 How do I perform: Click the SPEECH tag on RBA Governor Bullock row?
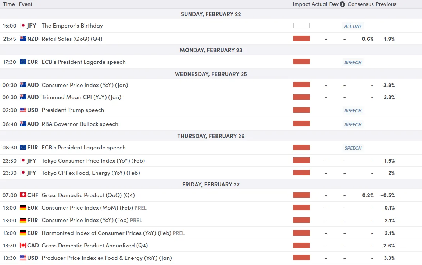[353, 124]
